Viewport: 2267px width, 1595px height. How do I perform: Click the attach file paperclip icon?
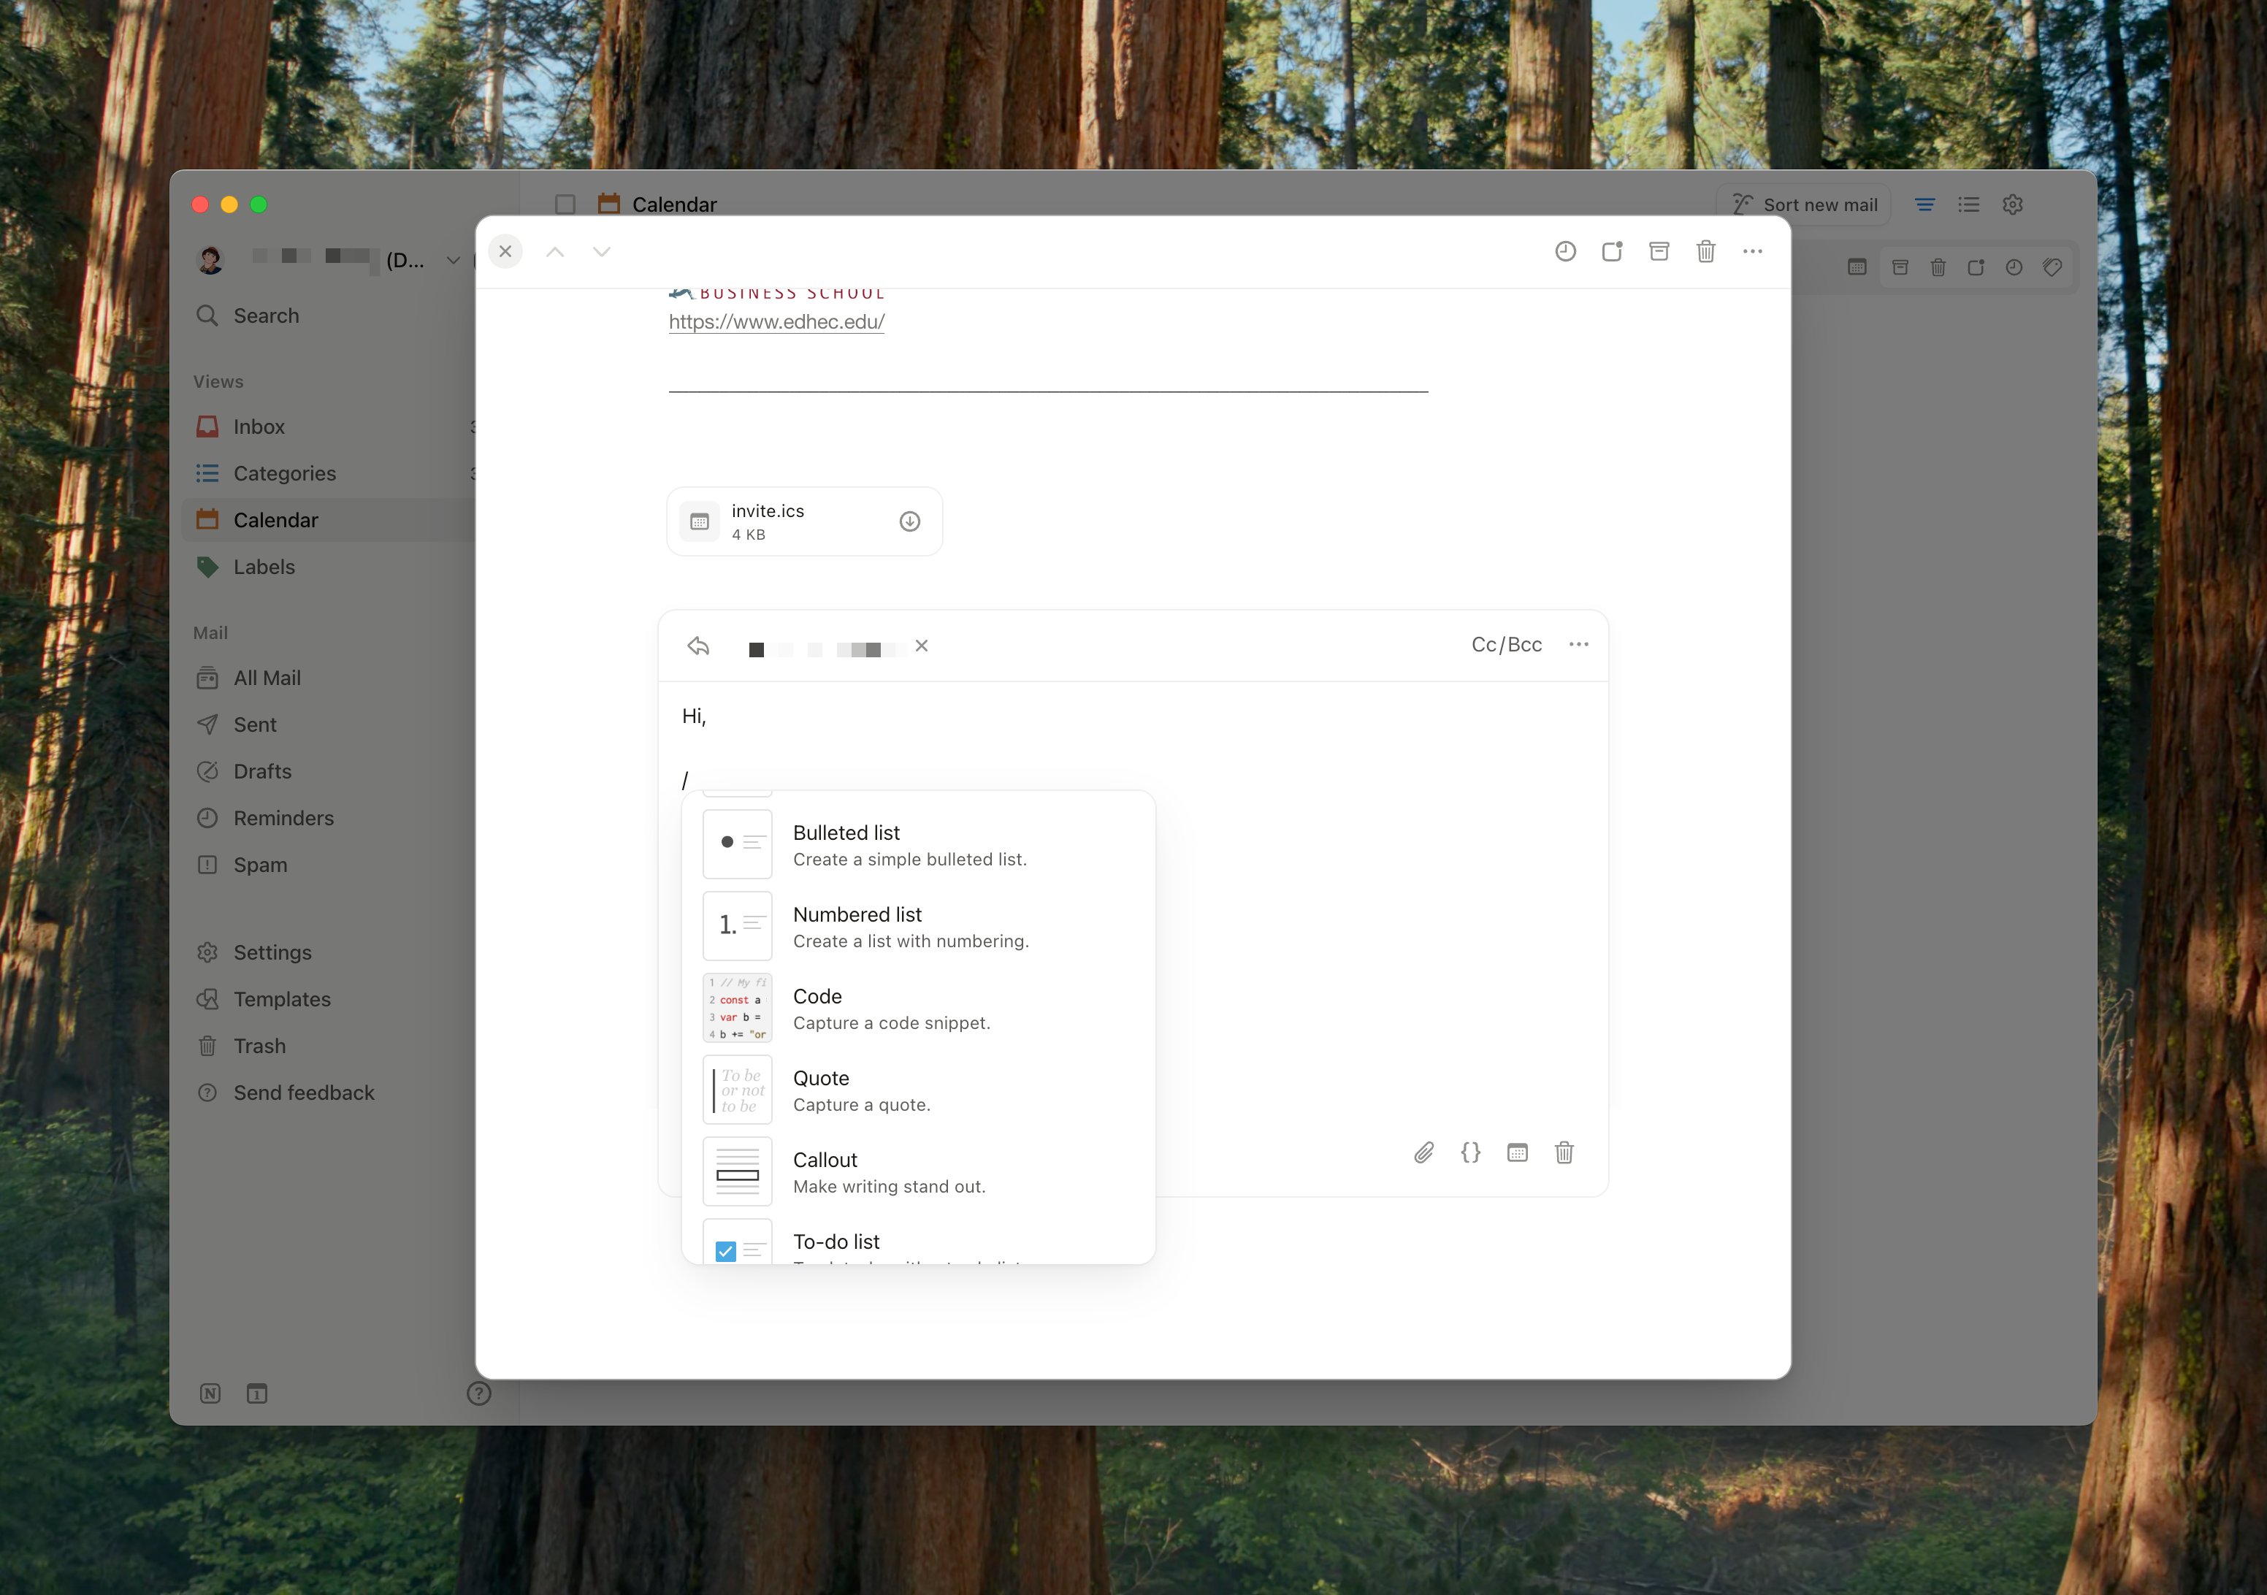[1423, 1152]
